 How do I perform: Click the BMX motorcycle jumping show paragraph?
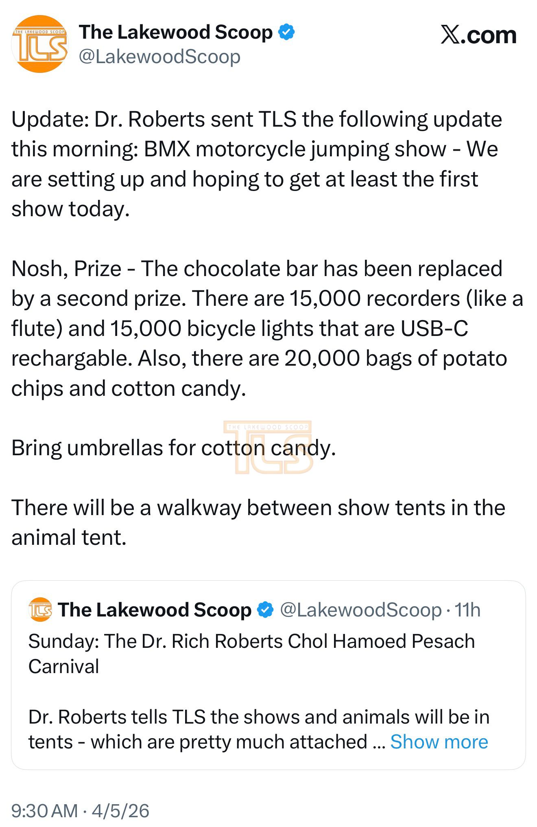coord(256,164)
